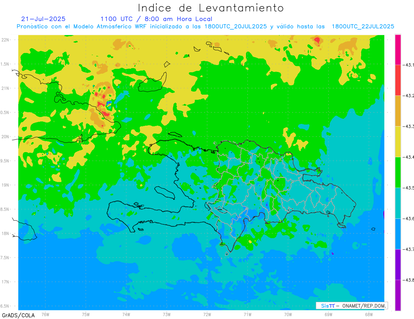Select the date text "21-Jul-2025"

pos(43,19)
